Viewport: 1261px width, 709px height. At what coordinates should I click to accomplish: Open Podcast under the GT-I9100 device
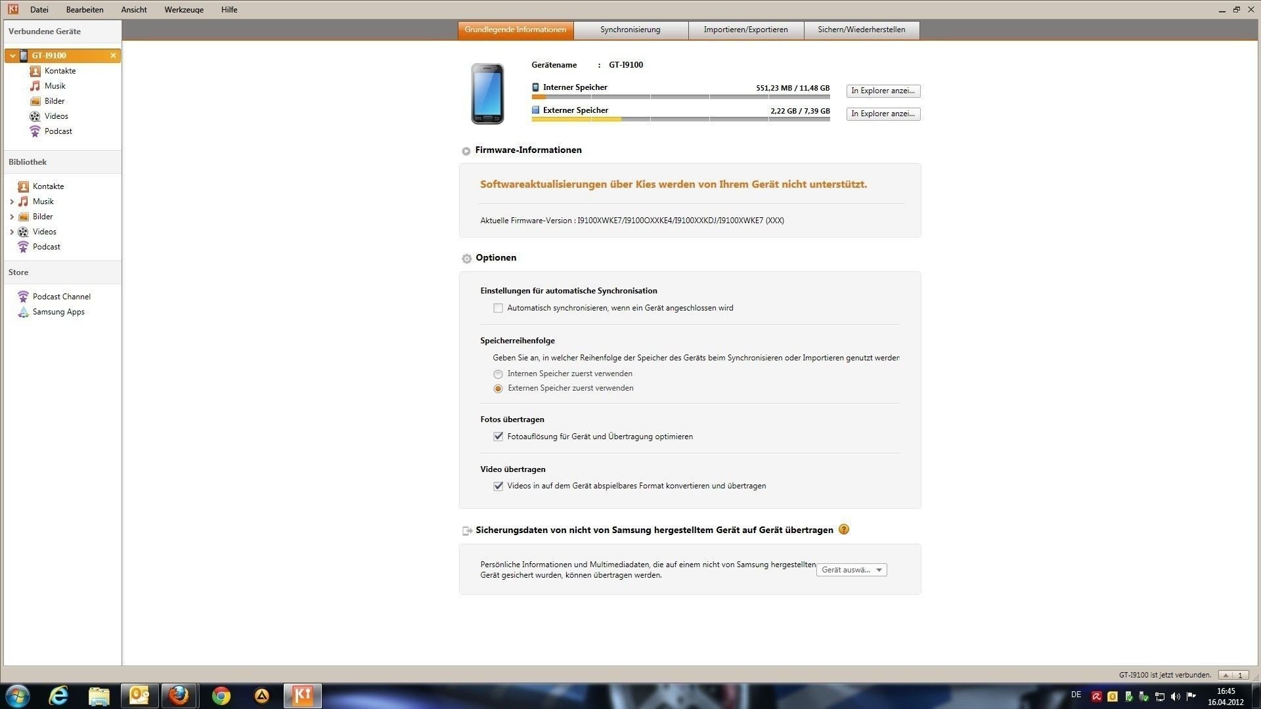(58, 131)
